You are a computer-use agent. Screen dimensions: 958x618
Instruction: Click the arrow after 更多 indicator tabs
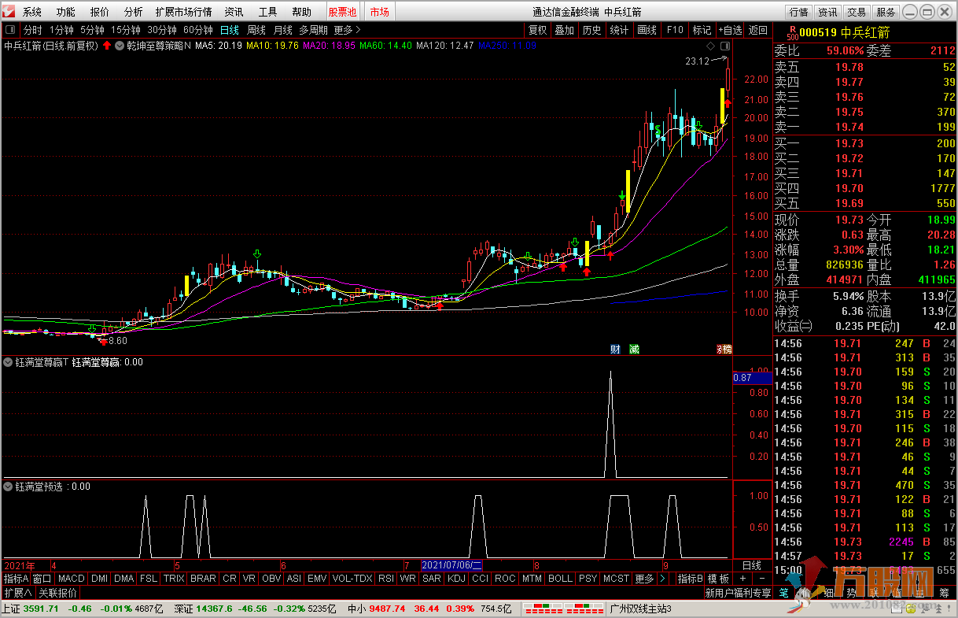662,579
